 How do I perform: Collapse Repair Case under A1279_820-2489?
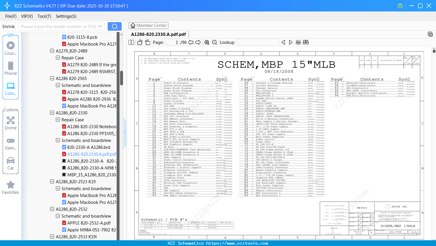click(x=58, y=58)
